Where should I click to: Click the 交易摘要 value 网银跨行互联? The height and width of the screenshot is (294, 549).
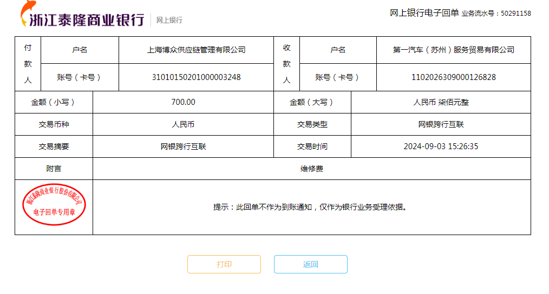tap(183, 146)
